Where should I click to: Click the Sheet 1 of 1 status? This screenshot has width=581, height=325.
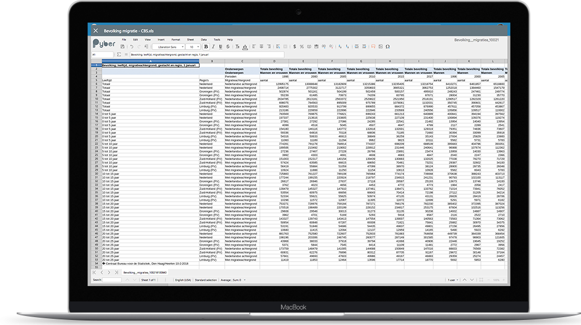(148, 280)
